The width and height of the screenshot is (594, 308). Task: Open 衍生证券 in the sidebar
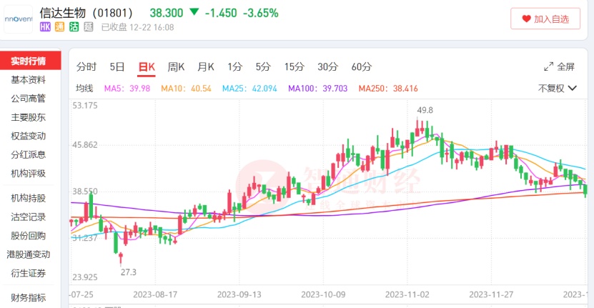coord(29,273)
